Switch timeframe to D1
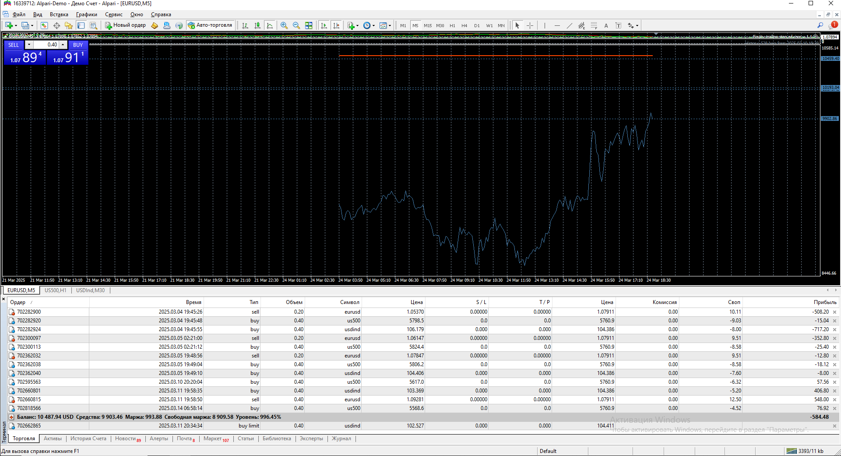The height and width of the screenshot is (456, 841). click(477, 25)
